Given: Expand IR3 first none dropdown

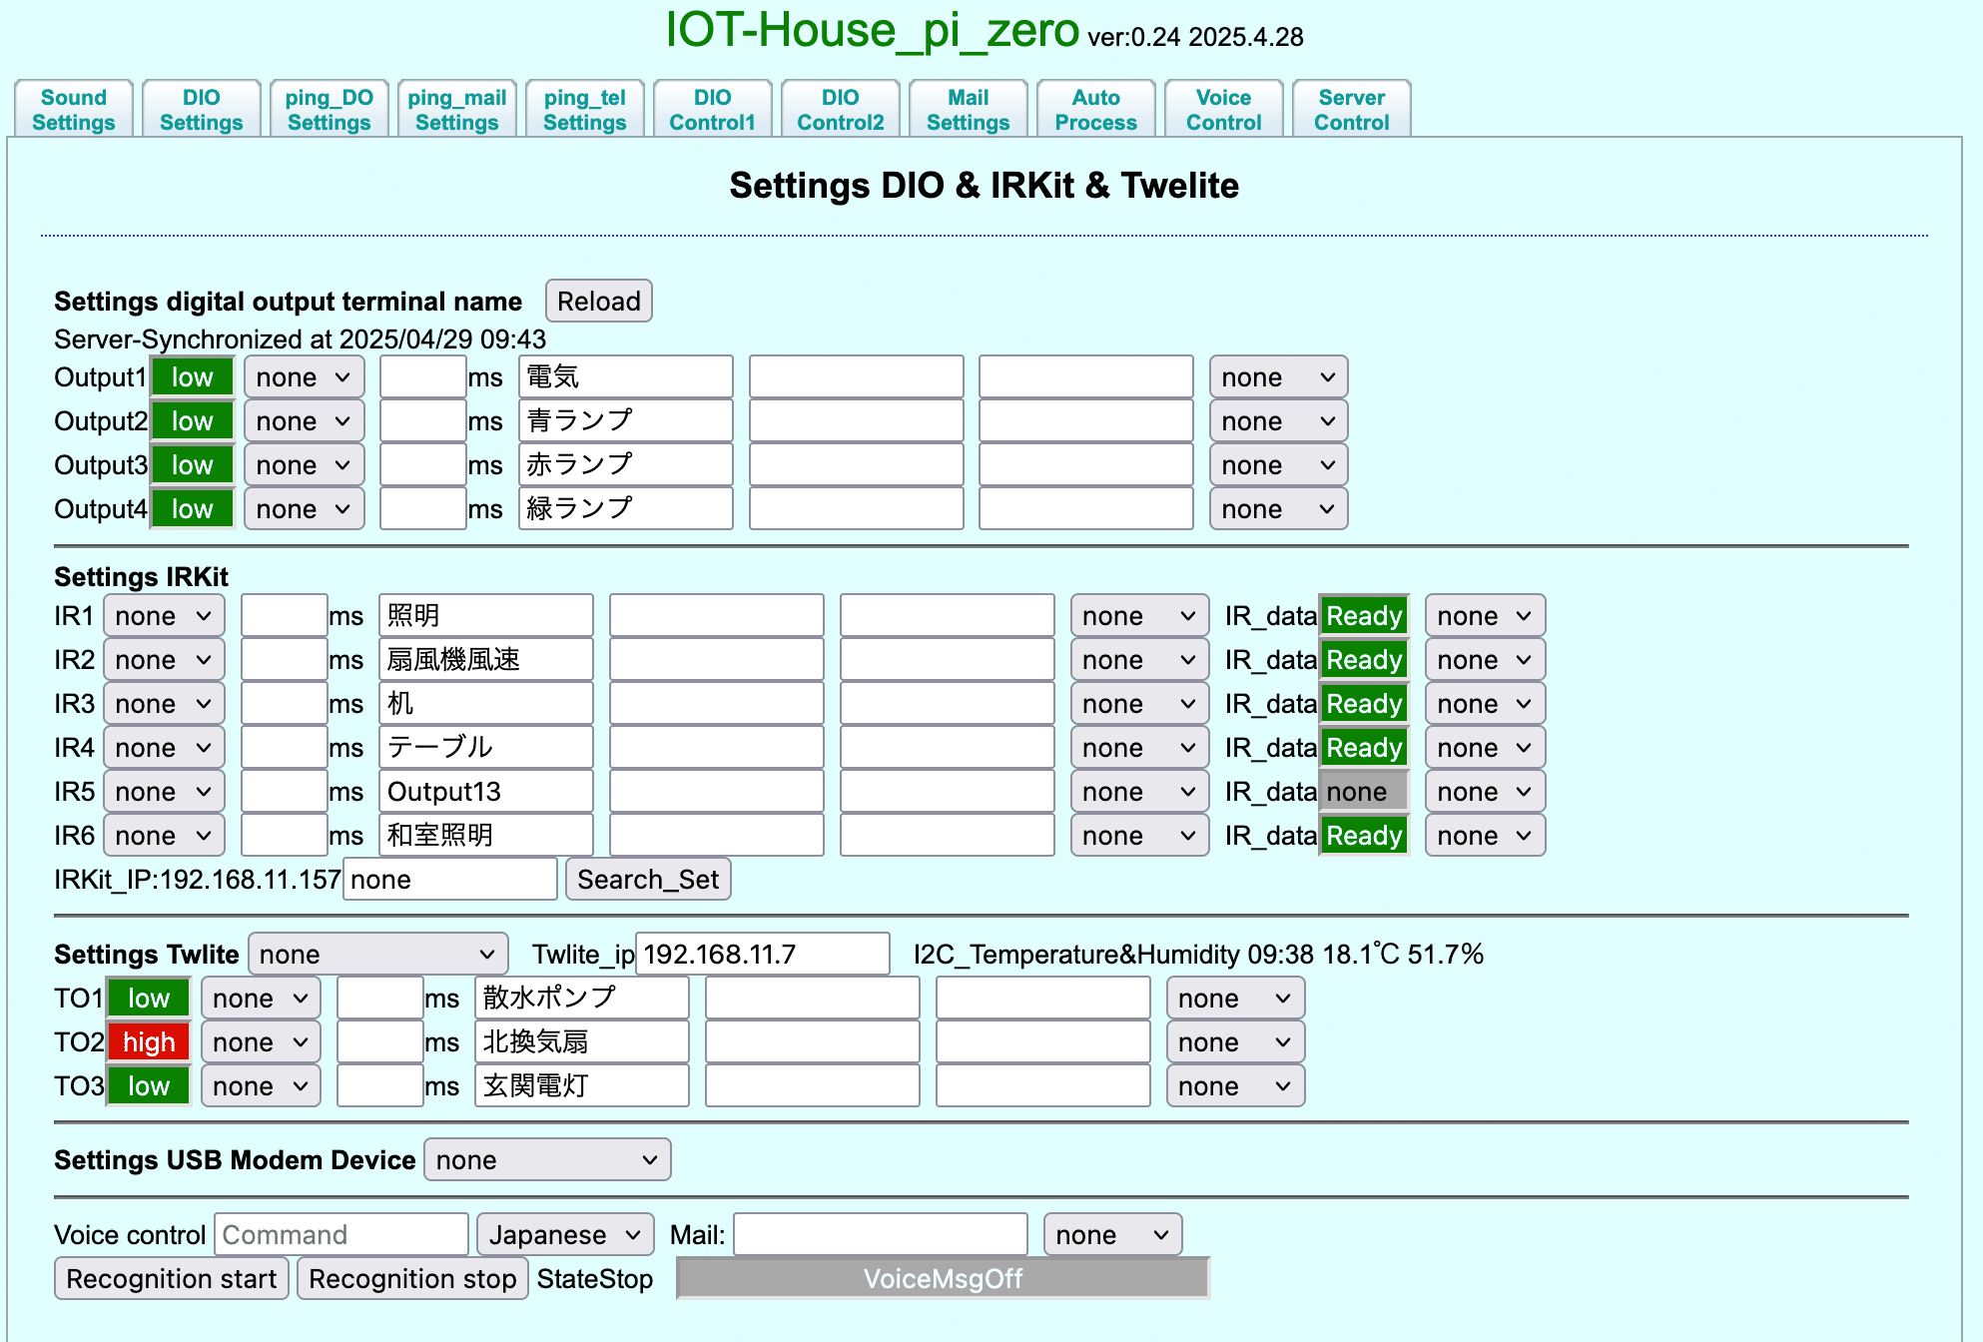Looking at the screenshot, I should pyautogui.click(x=164, y=704).
